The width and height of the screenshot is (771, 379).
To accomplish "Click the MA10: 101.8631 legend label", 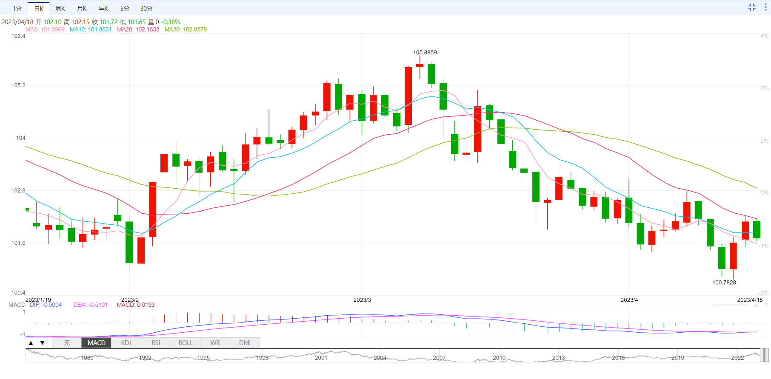I will click(91, 29).
